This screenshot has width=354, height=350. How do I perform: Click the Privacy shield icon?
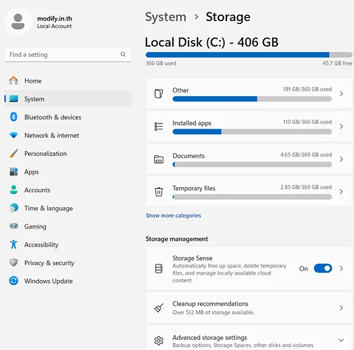(14, 263)
